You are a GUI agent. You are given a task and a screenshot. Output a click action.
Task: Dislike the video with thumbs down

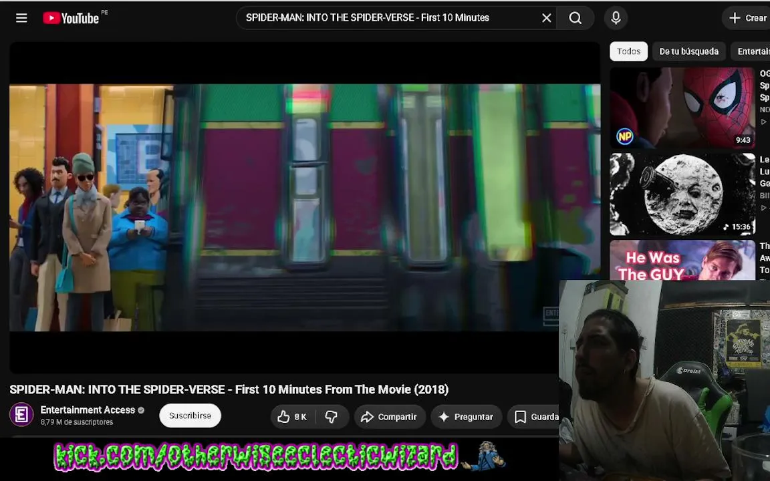pos(332,417)
